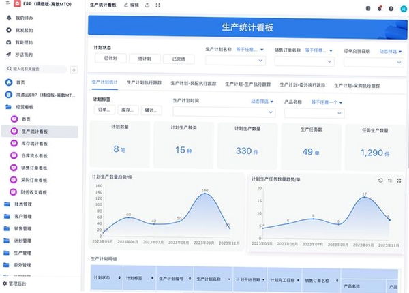
Task: Filter by 已完结 status
Action: (x=179, y=59)
